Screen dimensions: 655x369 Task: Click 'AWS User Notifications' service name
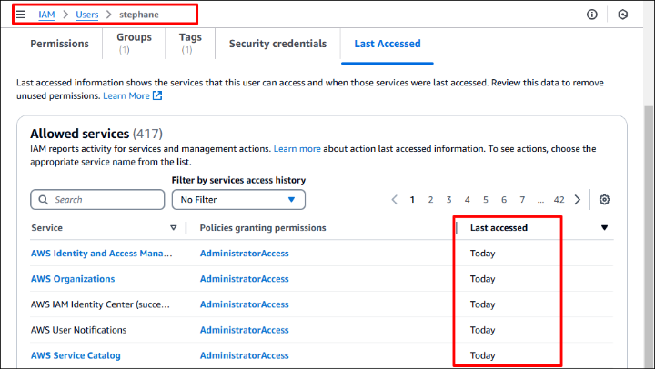(x=78, y=330)
